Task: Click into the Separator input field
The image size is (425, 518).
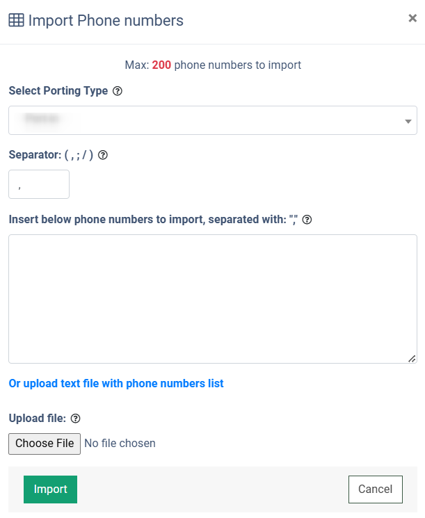Action: point(39,184)
